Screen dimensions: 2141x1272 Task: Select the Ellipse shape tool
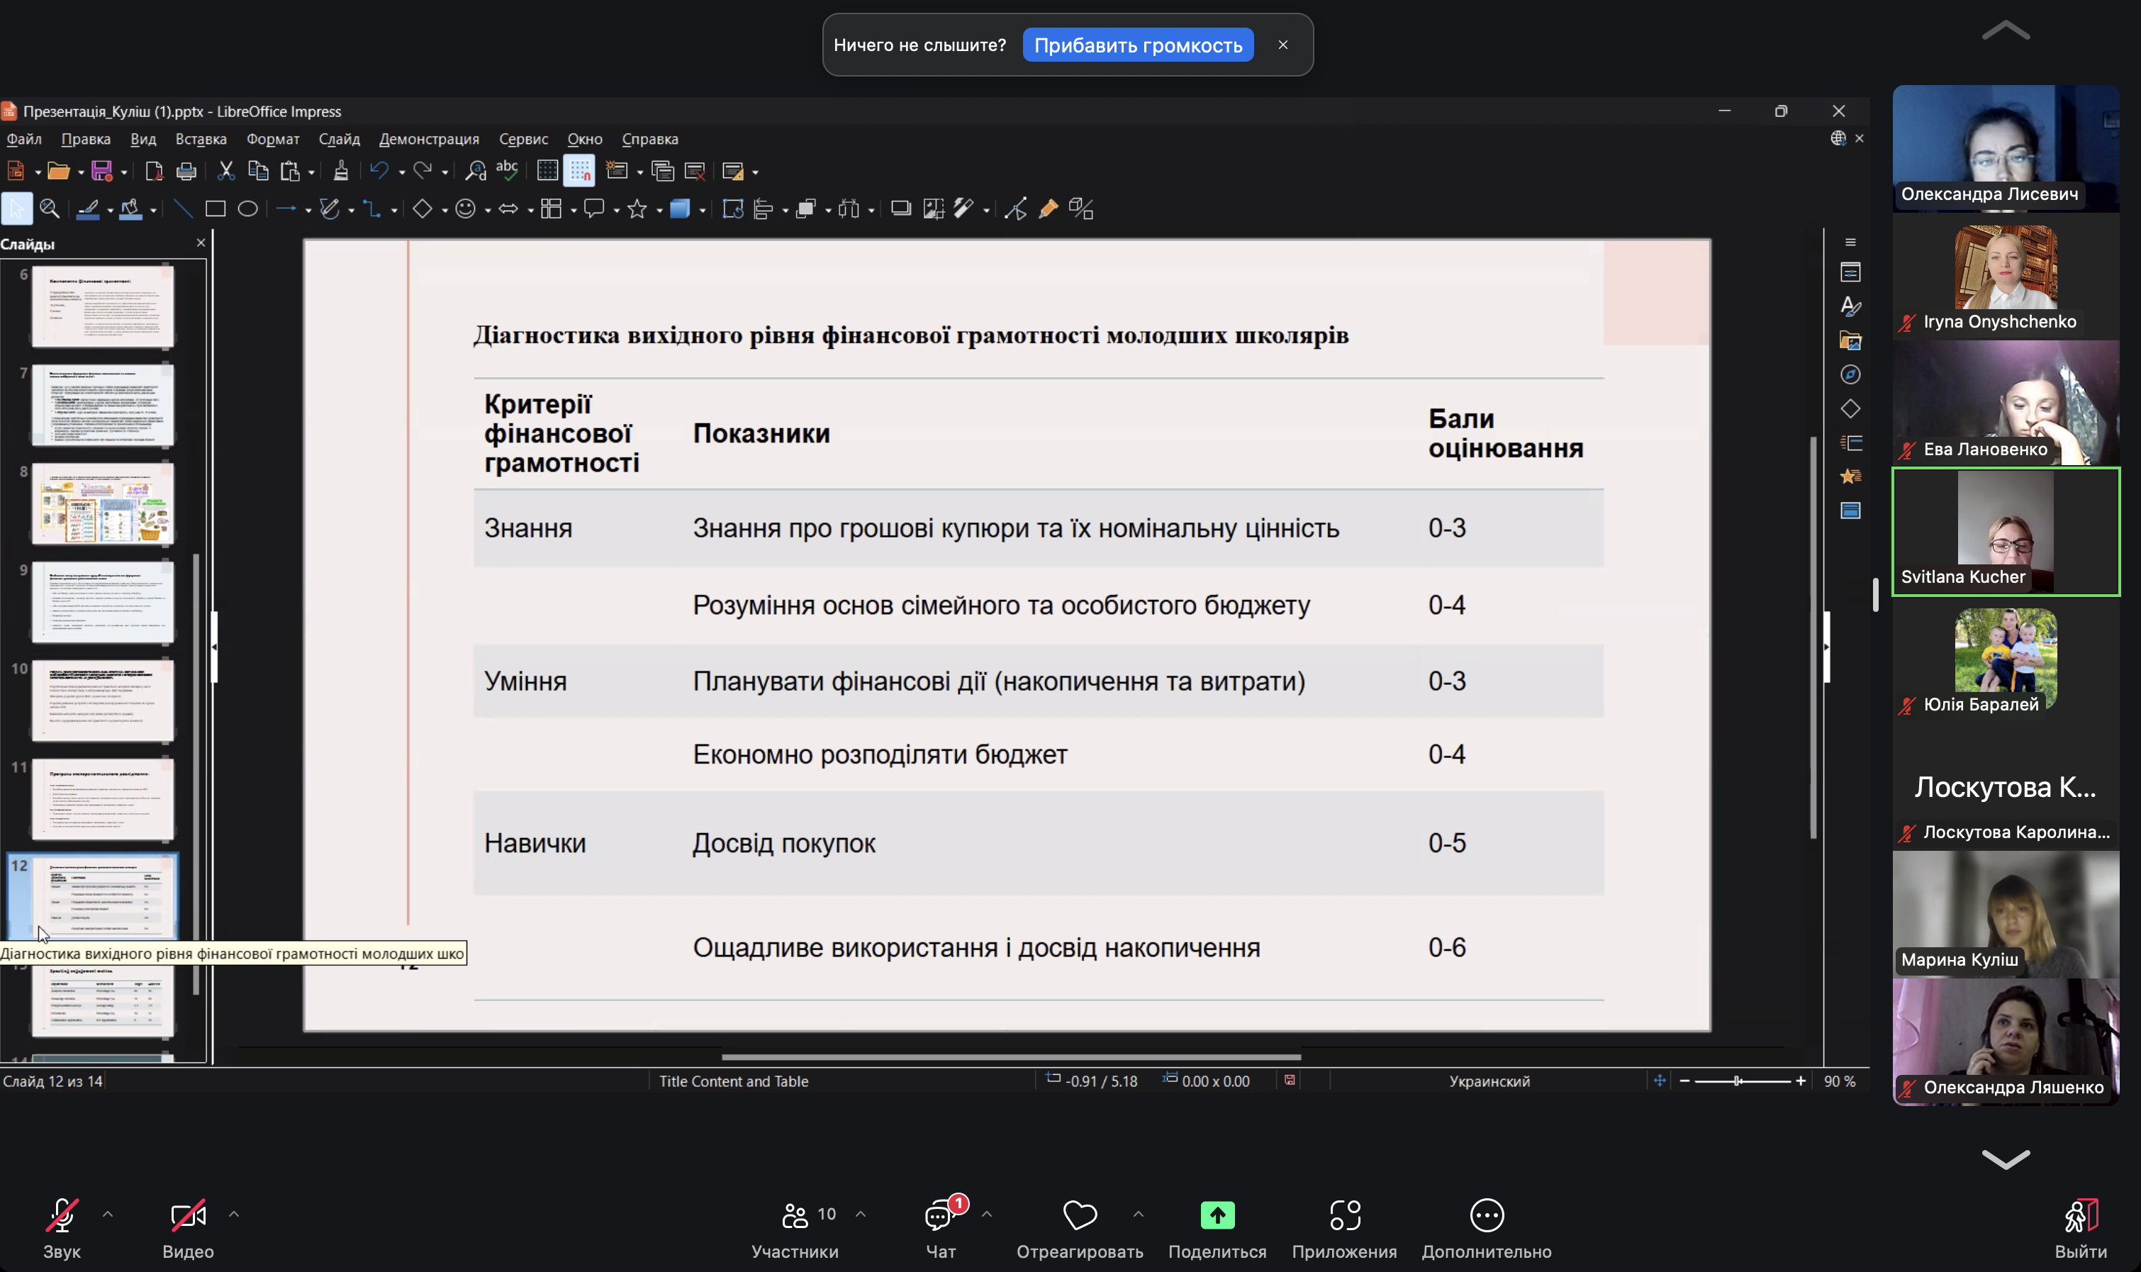click(247, 208)
